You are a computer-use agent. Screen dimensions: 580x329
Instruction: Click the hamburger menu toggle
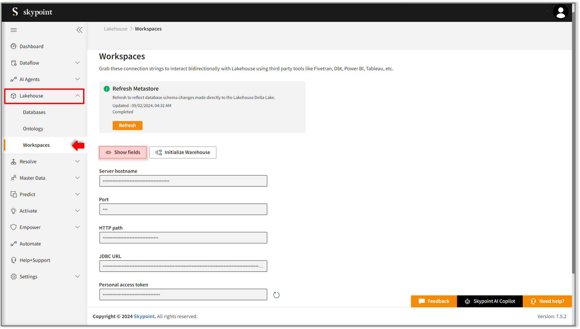14,30
